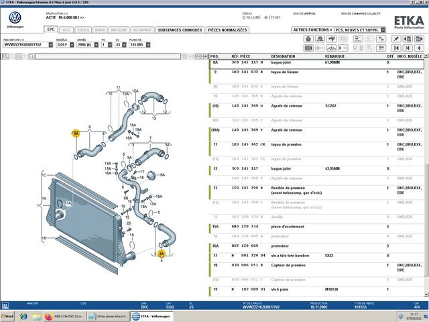The width and height of the screenshot is (429, 322).
Task: Open the VIN search dropdown
Action: coord(51,45)
